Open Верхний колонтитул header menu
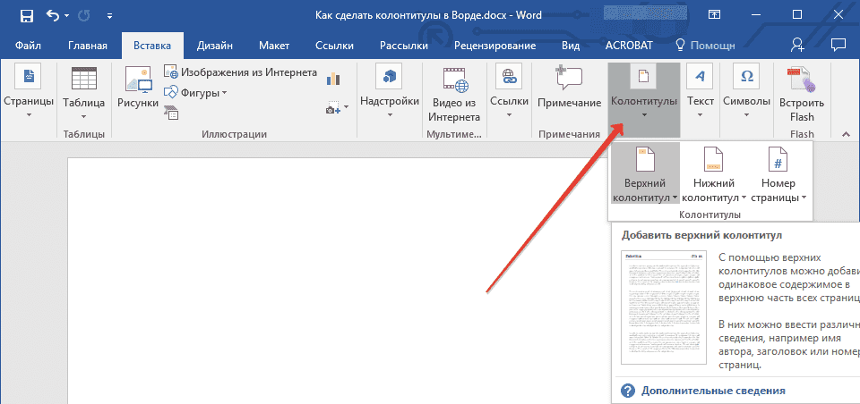The width and height of the screenshot is (860, 404). click(644, 173)
